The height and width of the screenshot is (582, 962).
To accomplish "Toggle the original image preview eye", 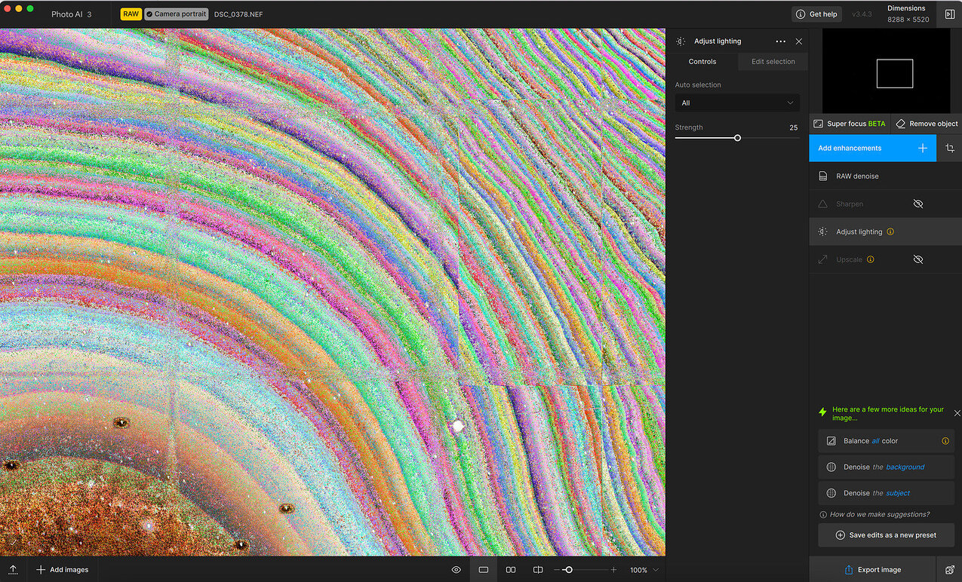I will coord(456,569).
